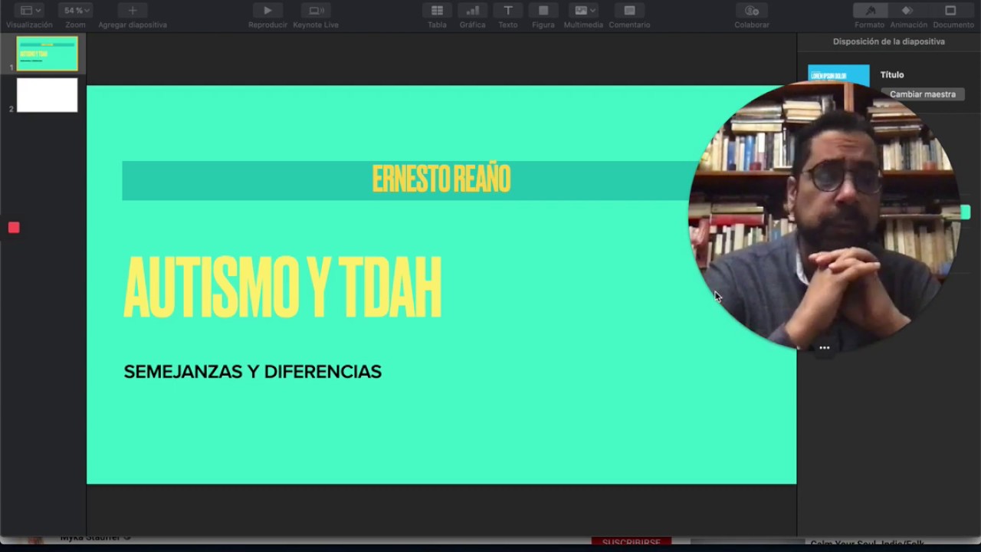This screenshot has height=552, width=981.
Task: Switch to the Formato inspector tab
Action: coord(870,11)
